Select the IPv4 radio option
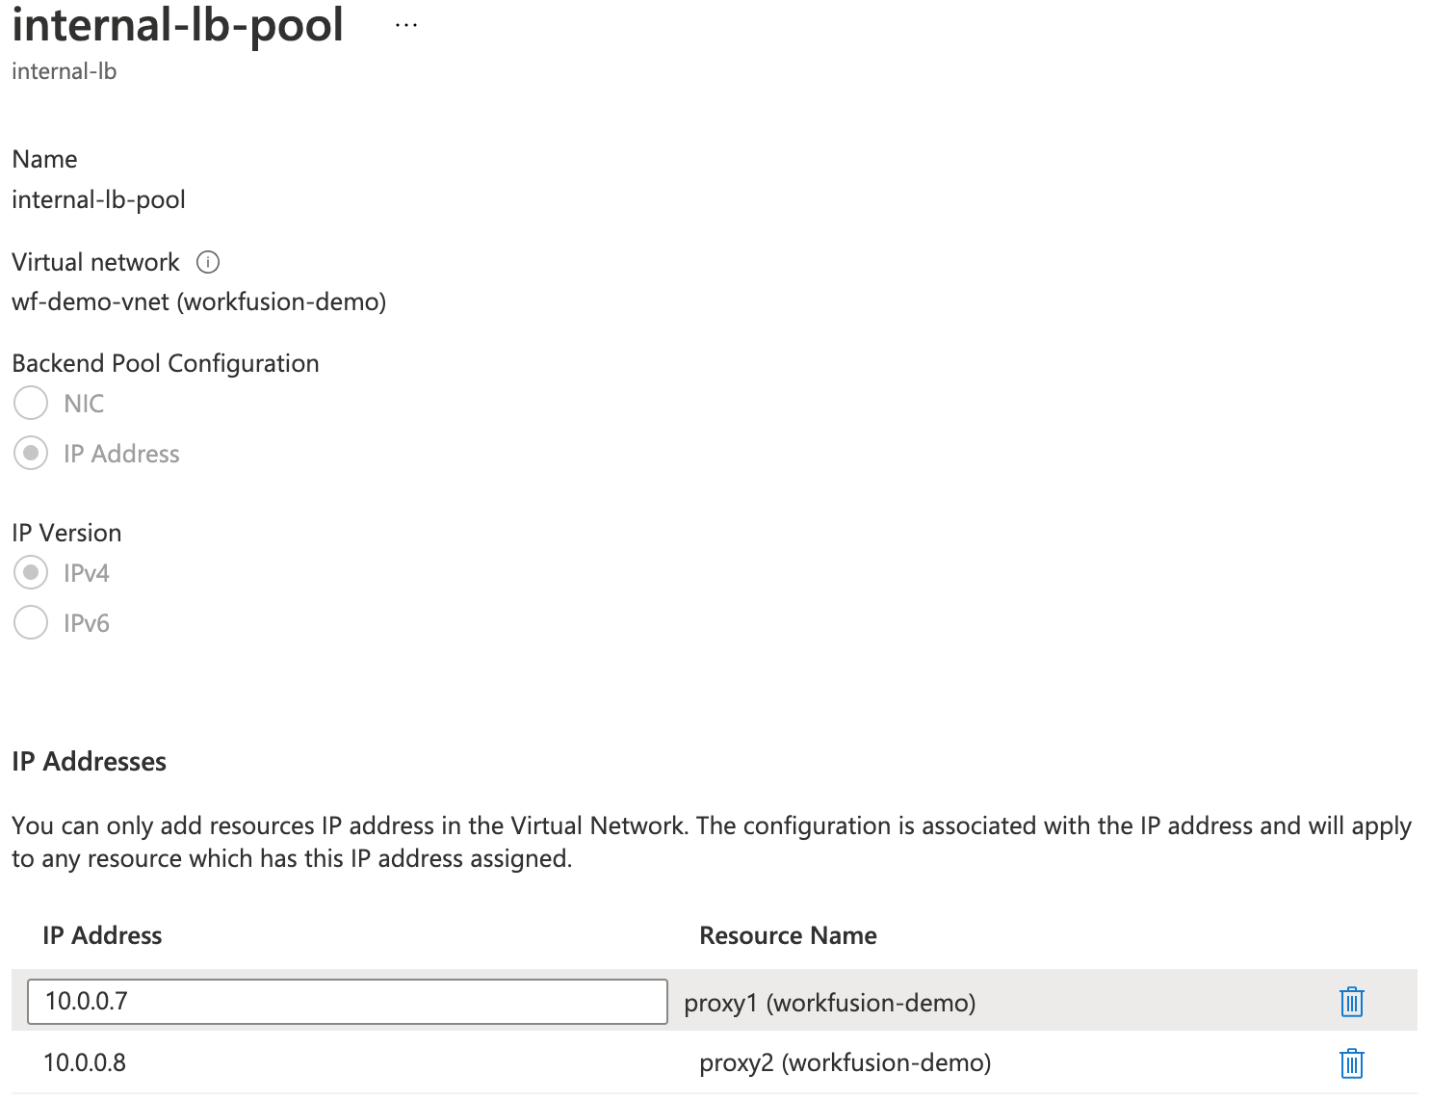The height and width of the screenshot is (1100, 1431). (x=31, y=572)
